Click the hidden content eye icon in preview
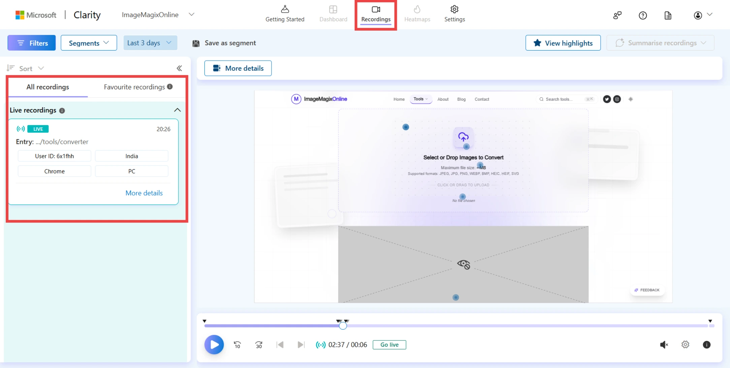The height and width of the screenshot is (368, 730). tap(464, 265)
